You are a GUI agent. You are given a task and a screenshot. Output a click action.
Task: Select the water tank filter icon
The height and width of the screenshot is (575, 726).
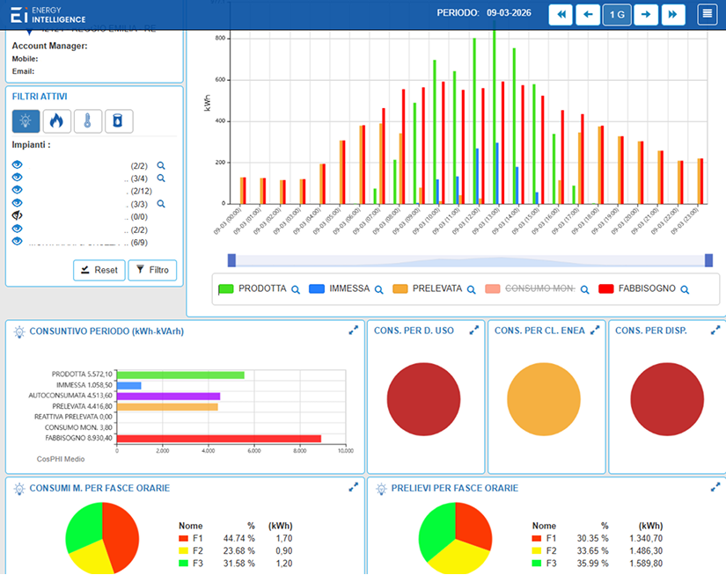point(119,121)
